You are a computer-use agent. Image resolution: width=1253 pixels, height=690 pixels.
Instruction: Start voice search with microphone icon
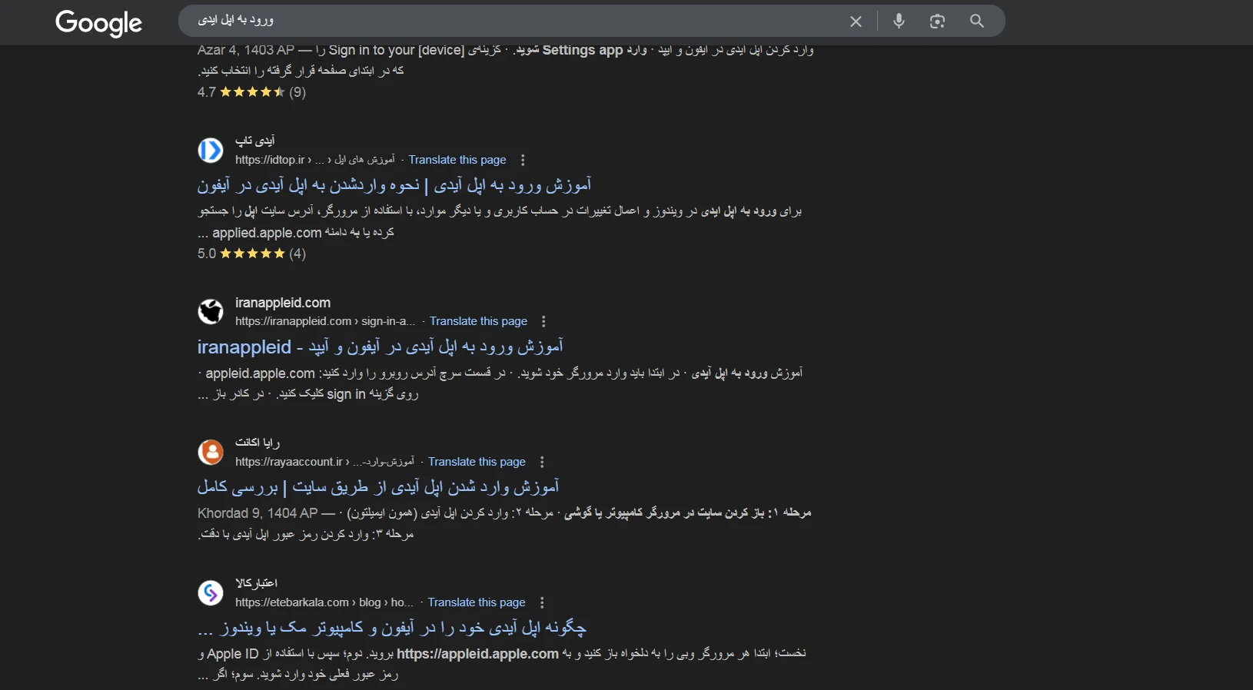[x=899, y=22]
